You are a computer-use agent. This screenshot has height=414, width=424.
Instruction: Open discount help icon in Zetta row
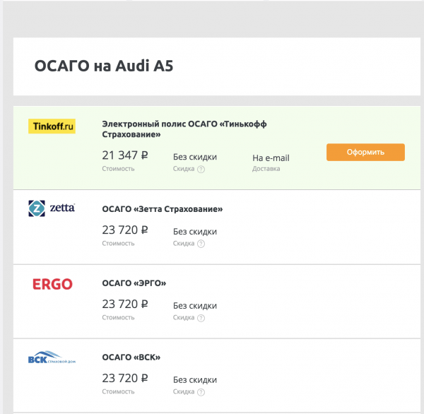(x=201, y=244)
